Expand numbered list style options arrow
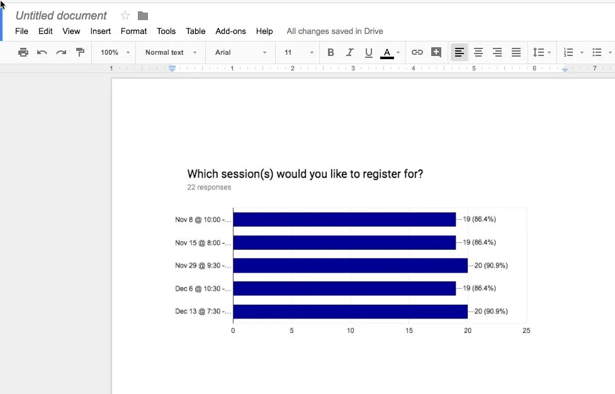The width and height of the screenshot is (615, 394). point(582,52)
